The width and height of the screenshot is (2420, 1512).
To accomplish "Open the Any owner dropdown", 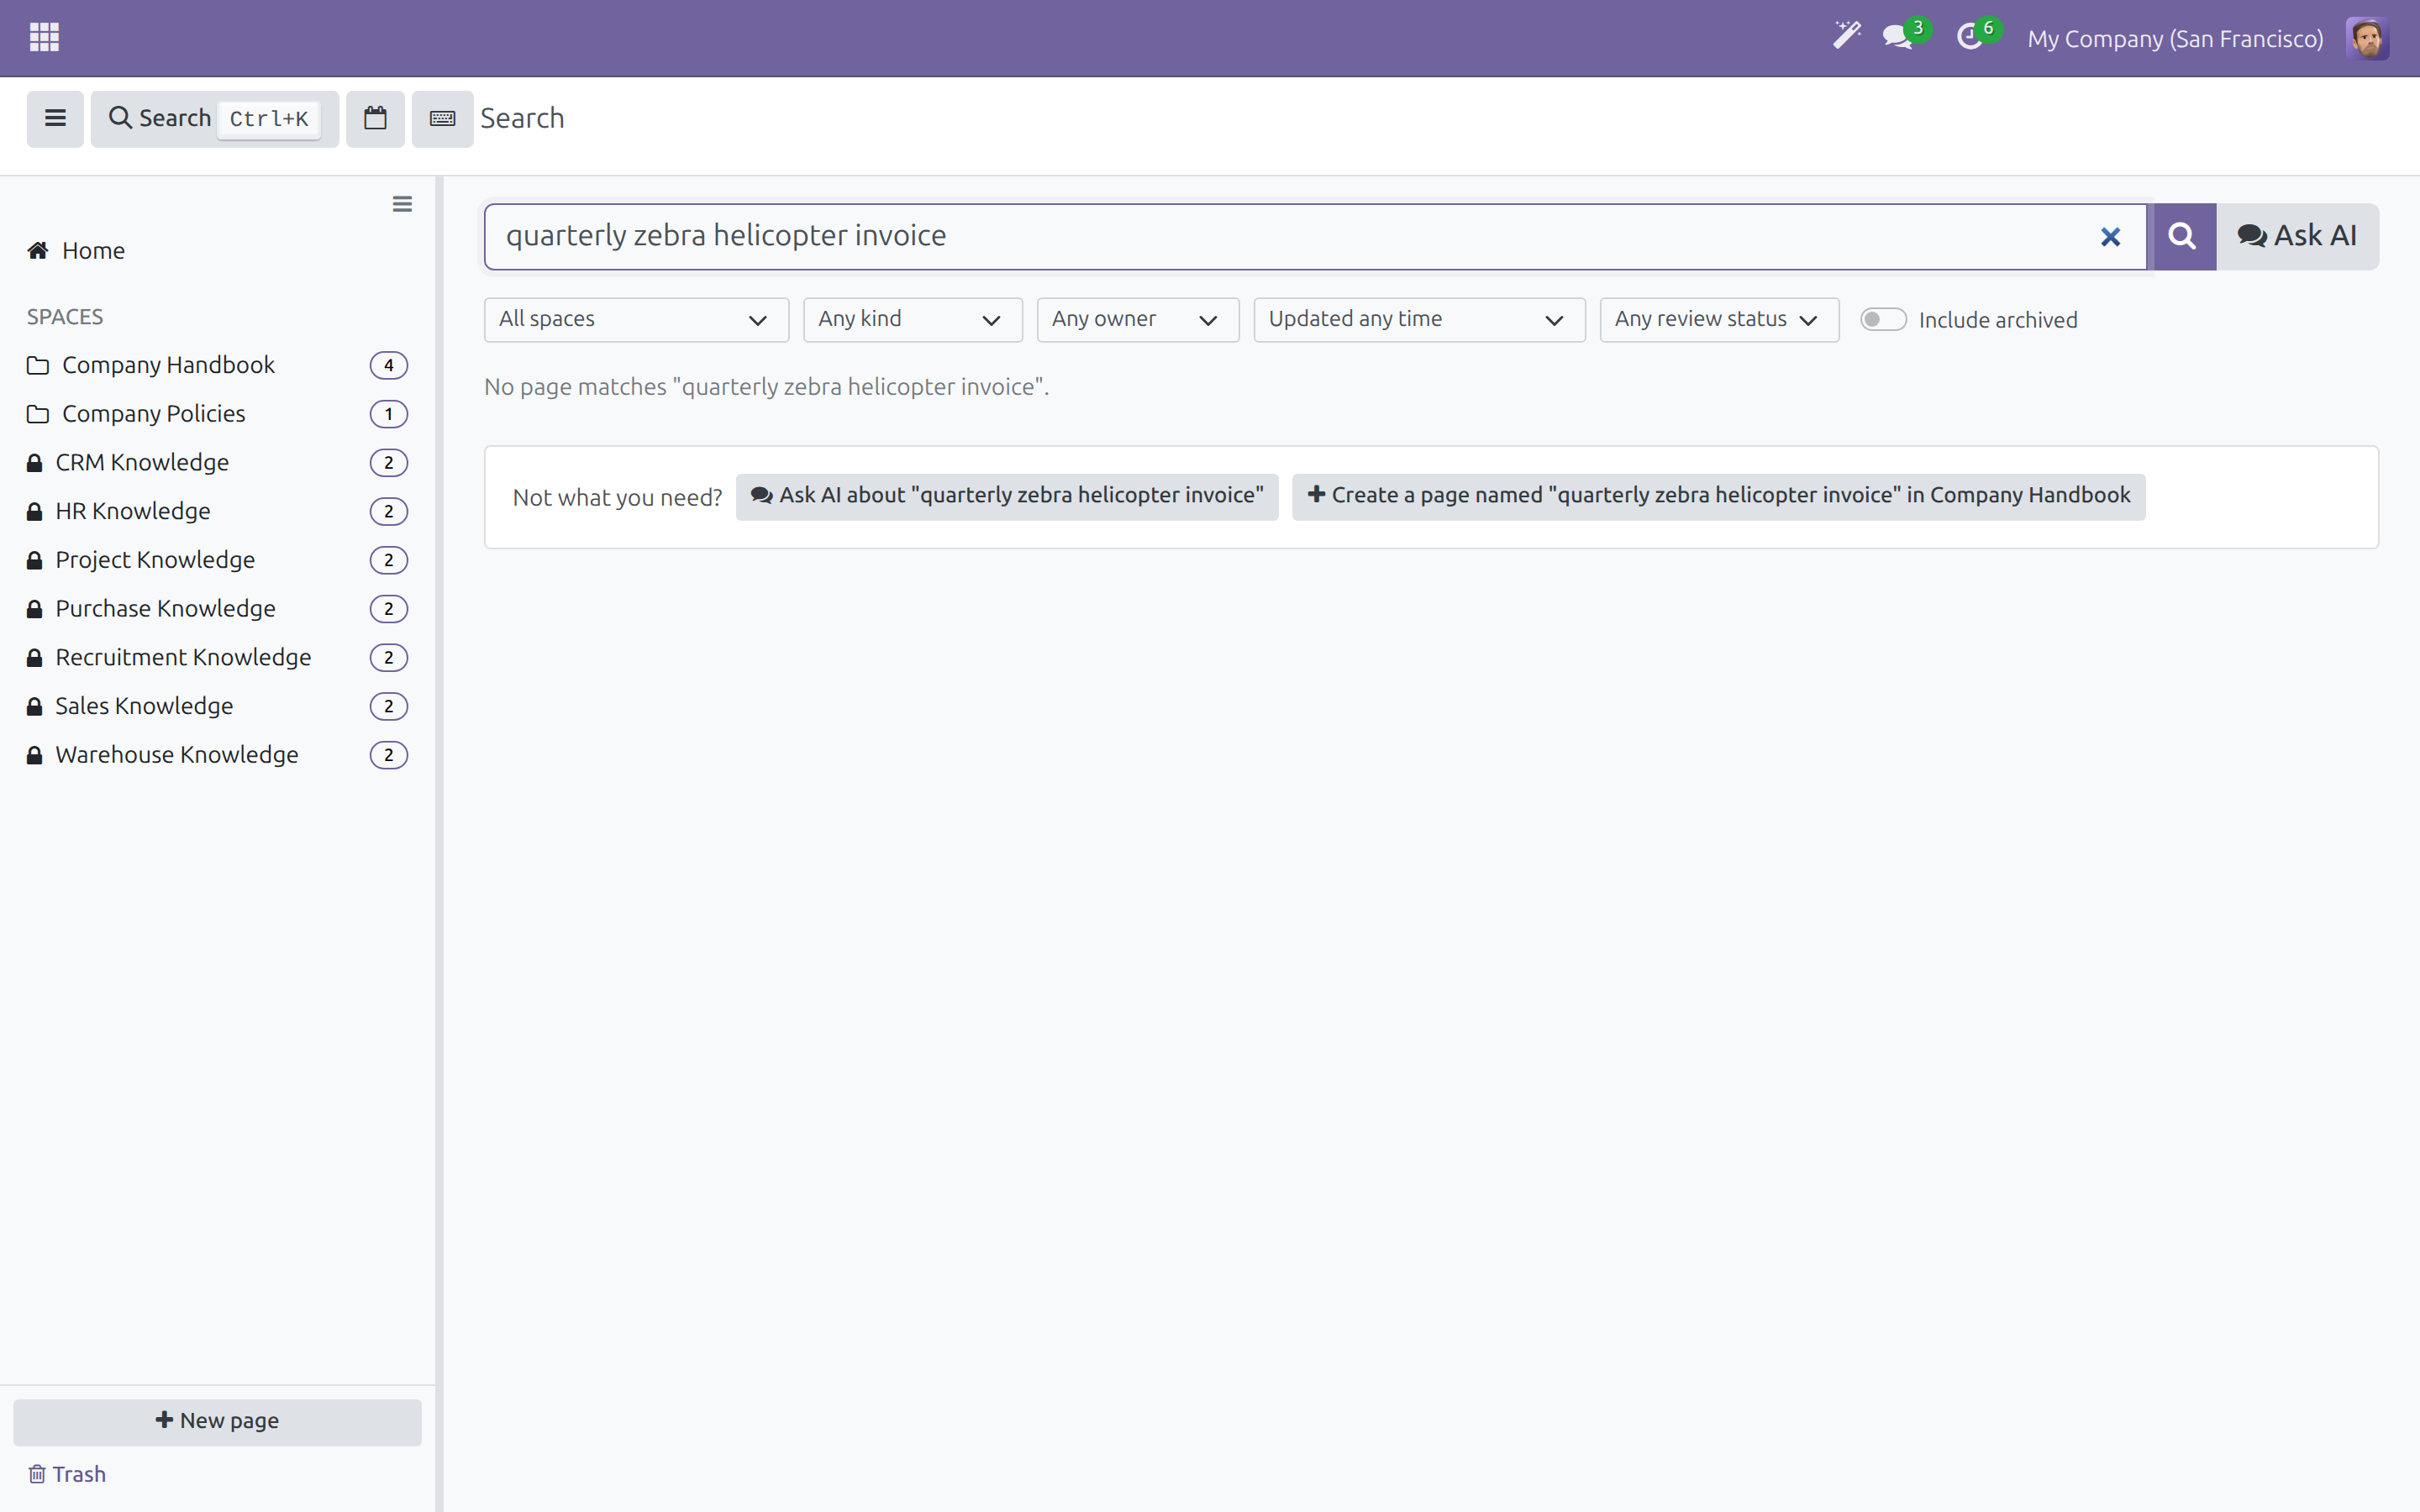I will [1138, 320].
